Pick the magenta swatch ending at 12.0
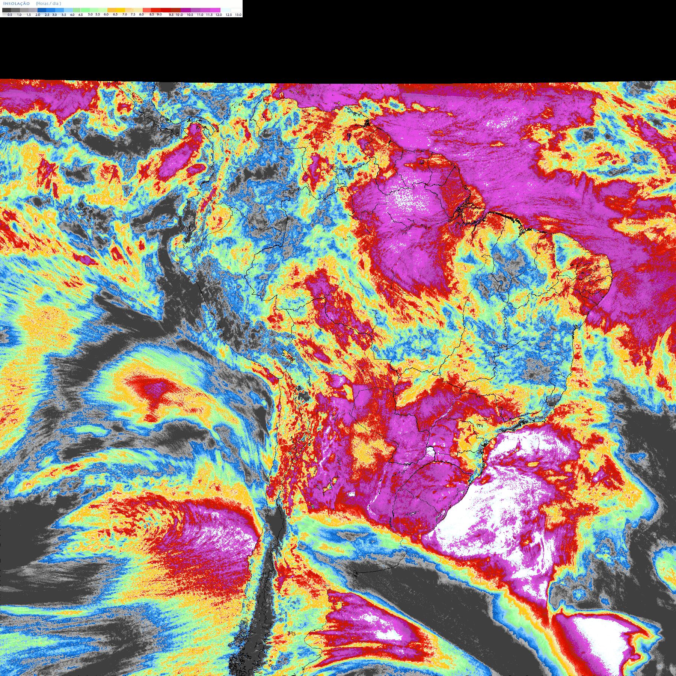This screenshot has height=676, width=676. tap(215, 10)
